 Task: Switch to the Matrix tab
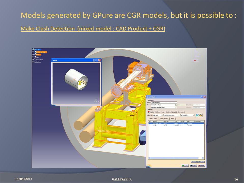[173, 119]
